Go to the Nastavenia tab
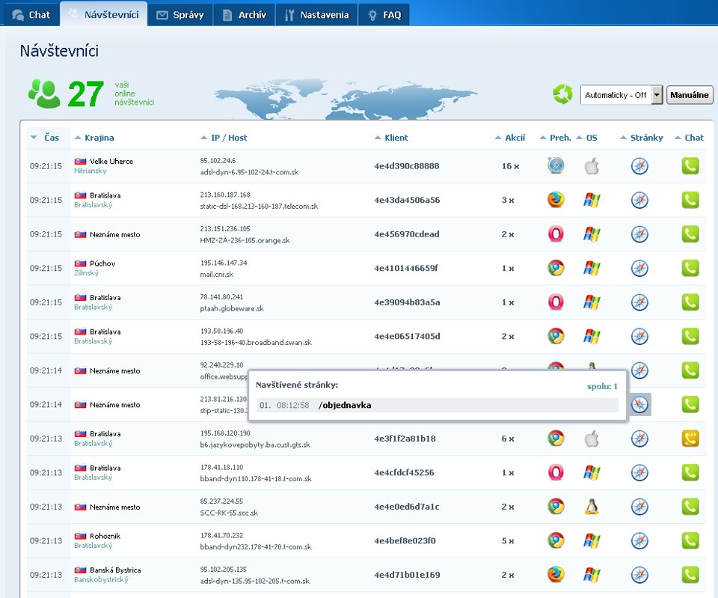 click(x=316, y=15)
